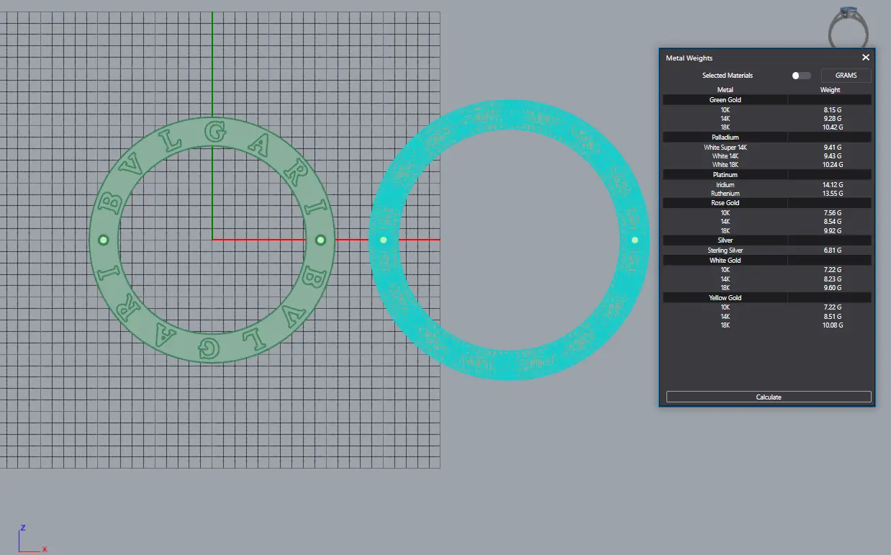The height and width of the screenshot is (555, 891).
Task: Click the Metal column header
Action: [725, 90]
